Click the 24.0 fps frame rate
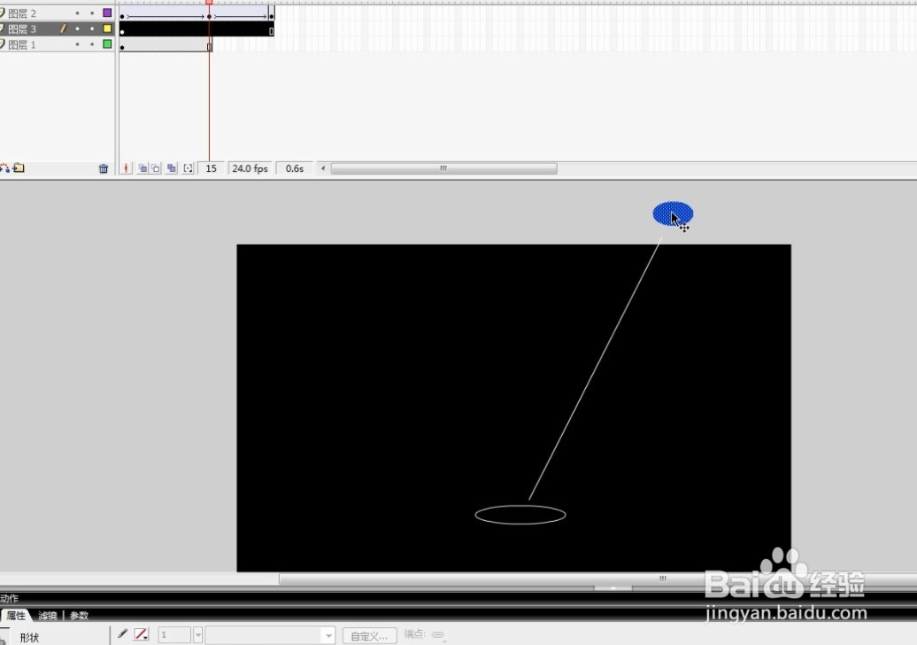Image resolution: width=917 pixels, height=645 pixels. pos(250,168)
